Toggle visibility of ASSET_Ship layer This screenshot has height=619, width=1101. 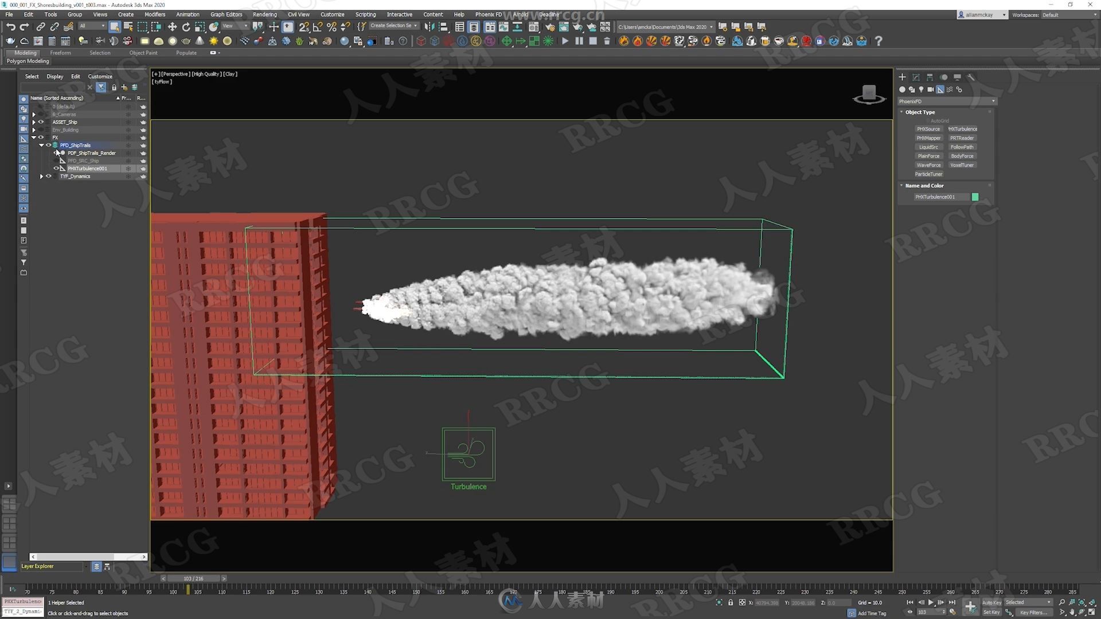click(41, 122)
